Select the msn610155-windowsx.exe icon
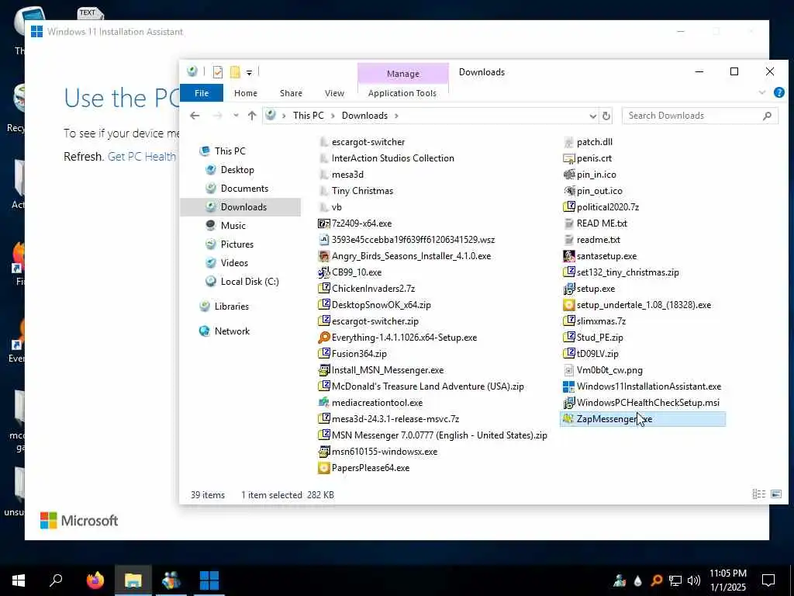Viewport: 794px width, 596px height. pos(323,452)
